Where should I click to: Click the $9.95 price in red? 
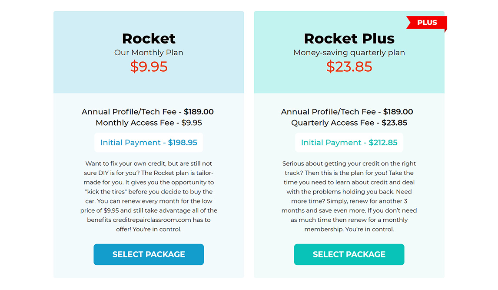click(x=149, y=67)
